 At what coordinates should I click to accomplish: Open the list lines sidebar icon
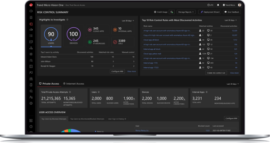[31, 36]
